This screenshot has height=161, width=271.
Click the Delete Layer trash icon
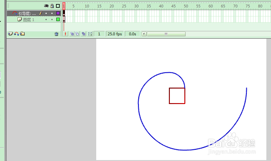tap(57, 34)
